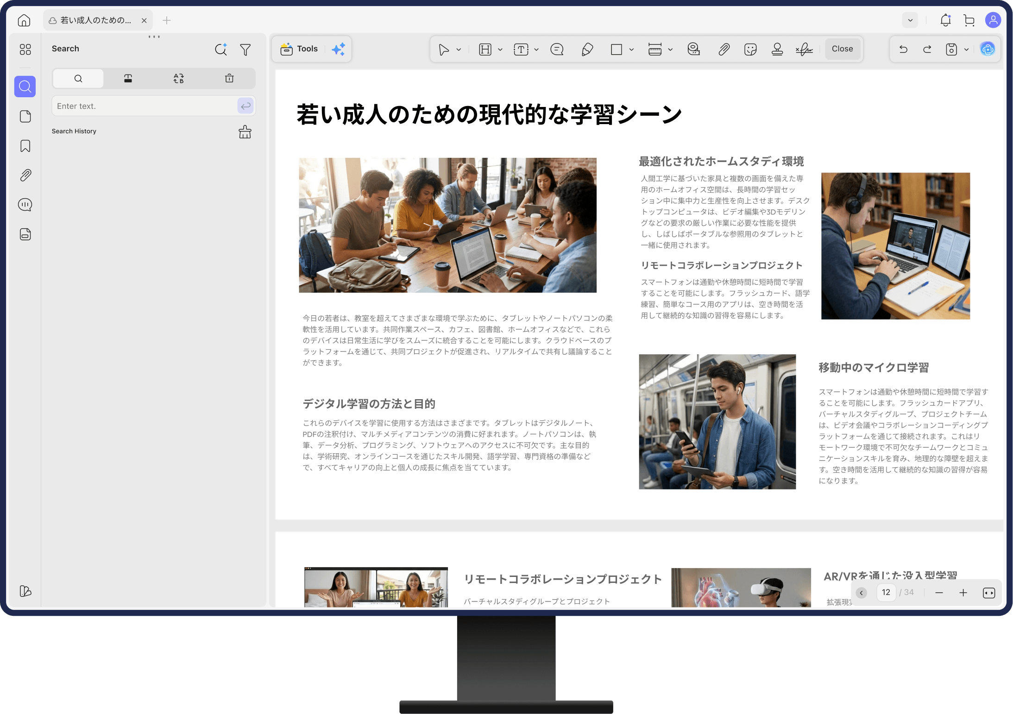Switch to the redact tab in Search

pos(128,79)
